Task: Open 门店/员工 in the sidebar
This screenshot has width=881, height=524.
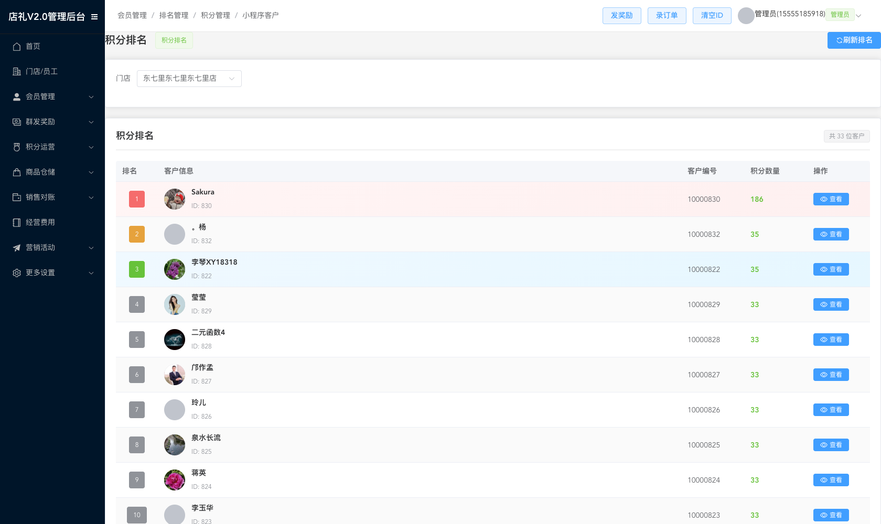Action: pos(52,72)
